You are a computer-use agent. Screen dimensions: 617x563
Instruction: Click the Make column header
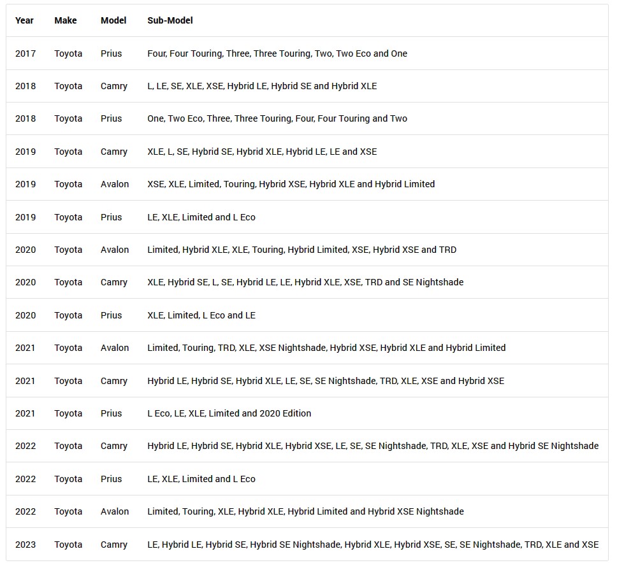[x=65, y=20]
